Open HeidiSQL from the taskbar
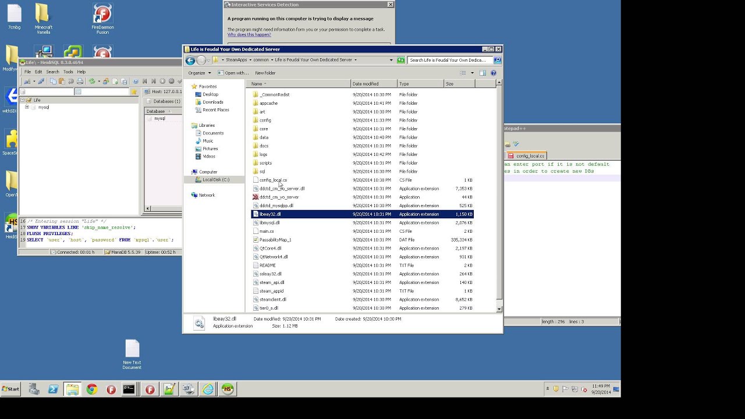 pos(228,389)
